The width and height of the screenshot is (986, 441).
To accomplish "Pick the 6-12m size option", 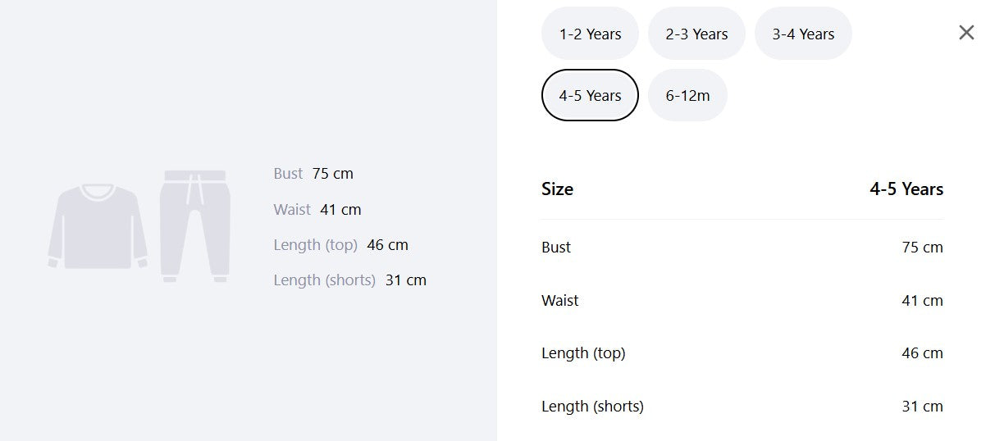I will click(687, 95).
